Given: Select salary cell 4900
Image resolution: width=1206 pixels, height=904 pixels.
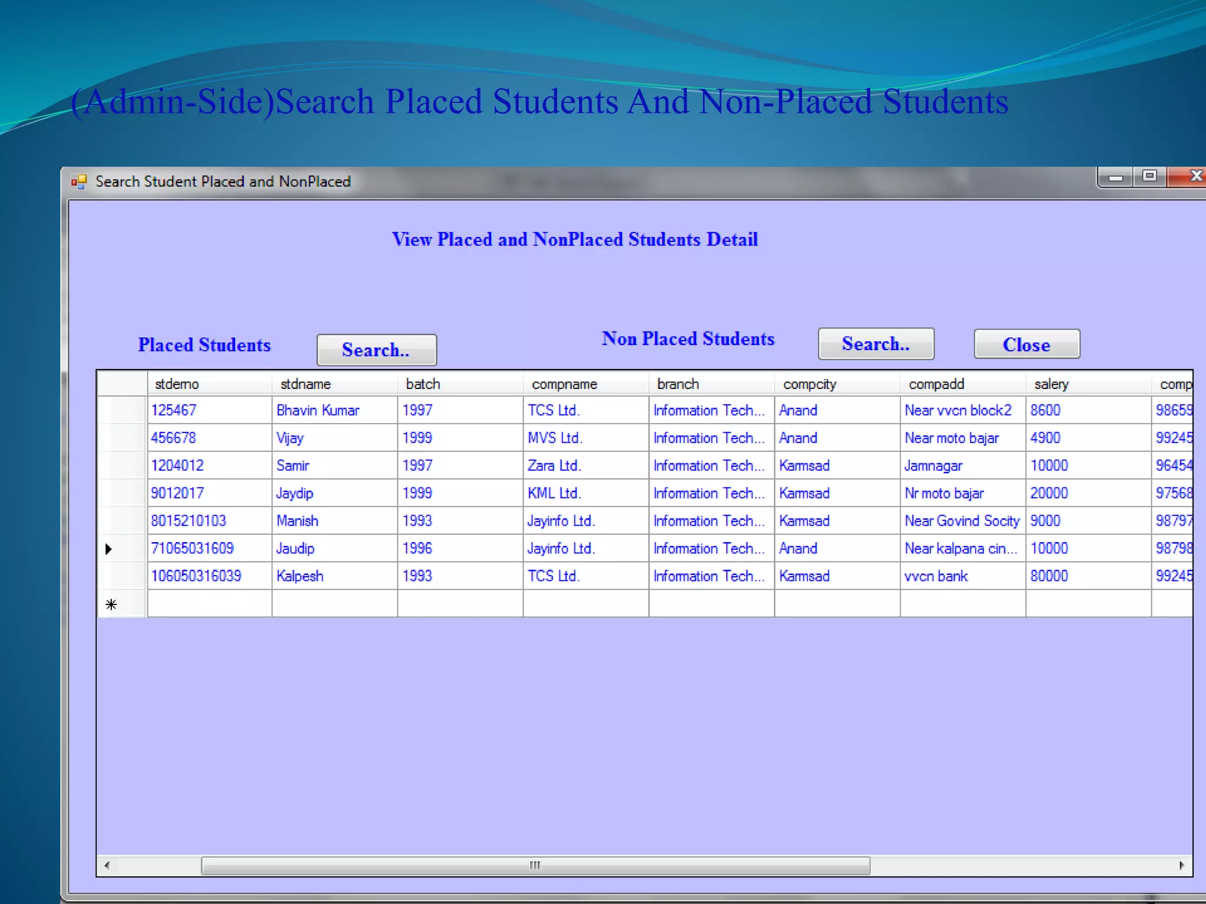Looking at the screenshot, I should click(1089, 438).
